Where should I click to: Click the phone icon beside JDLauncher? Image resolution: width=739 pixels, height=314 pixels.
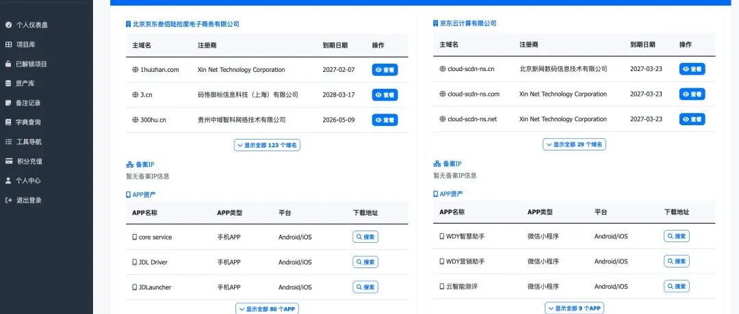coord(134,287)
